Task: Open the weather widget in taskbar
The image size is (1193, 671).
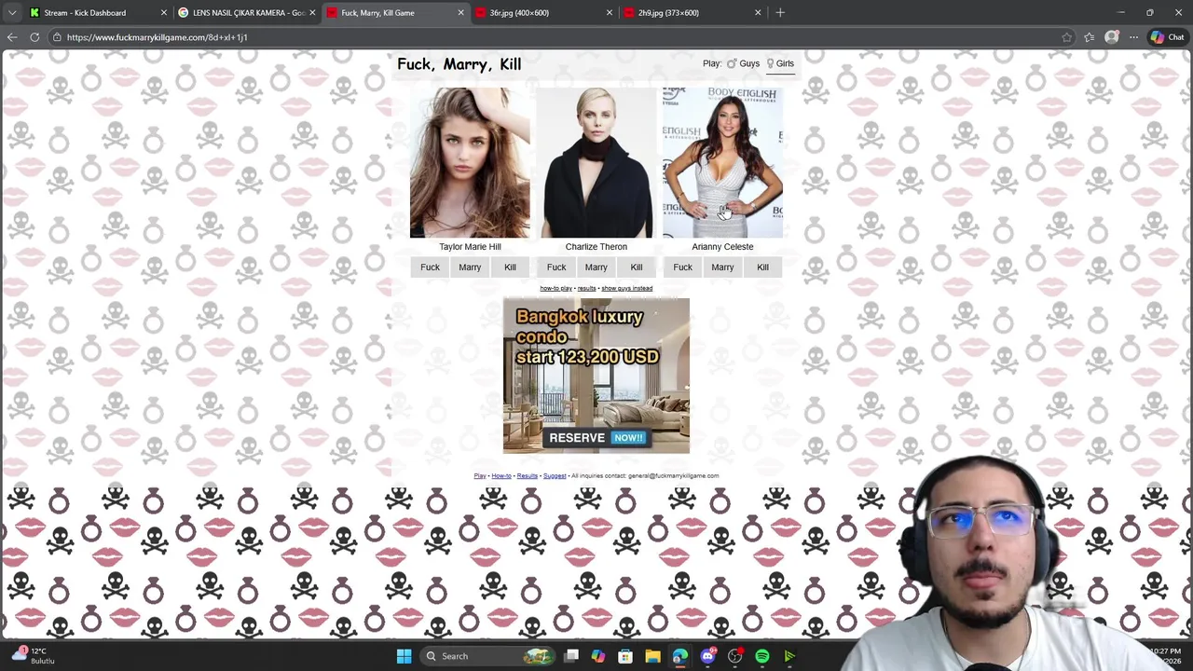Action: [33, 656]
